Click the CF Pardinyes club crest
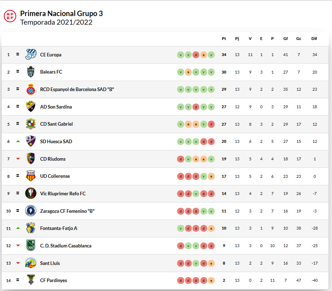 [x=31, y=280]
